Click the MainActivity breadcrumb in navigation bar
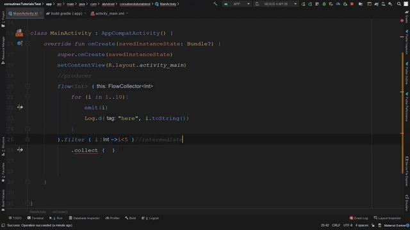This screenshot has width=410, height=230. (x=166, y=4)
